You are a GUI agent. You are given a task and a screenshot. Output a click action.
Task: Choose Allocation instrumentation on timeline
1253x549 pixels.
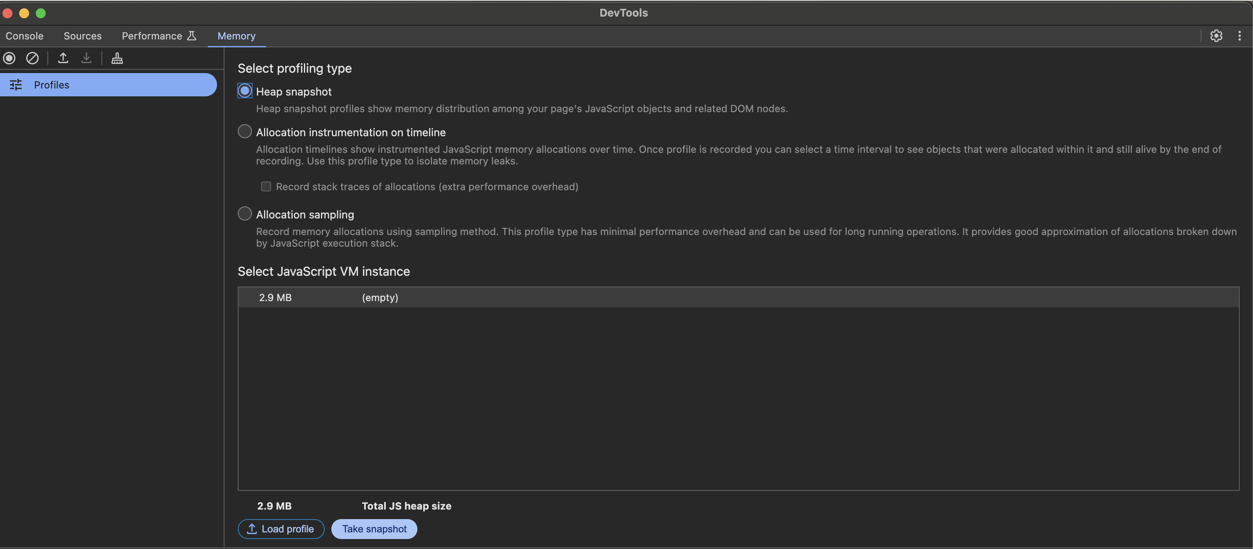click(x=245, y=131)
